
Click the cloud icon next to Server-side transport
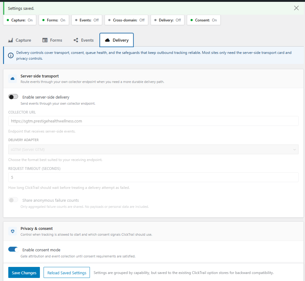[12, 79]
